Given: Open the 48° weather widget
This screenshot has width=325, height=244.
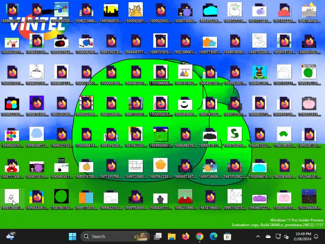Looking at the screenshot, I should click(x=10, y=236).
